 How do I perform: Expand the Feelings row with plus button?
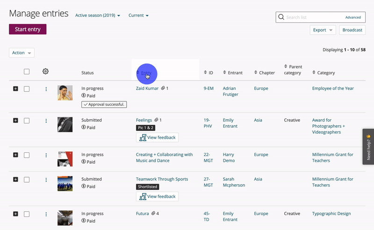point(15,121)
